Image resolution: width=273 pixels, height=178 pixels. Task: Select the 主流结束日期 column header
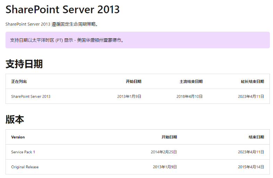pyautogui.click(x=191, y=82)
